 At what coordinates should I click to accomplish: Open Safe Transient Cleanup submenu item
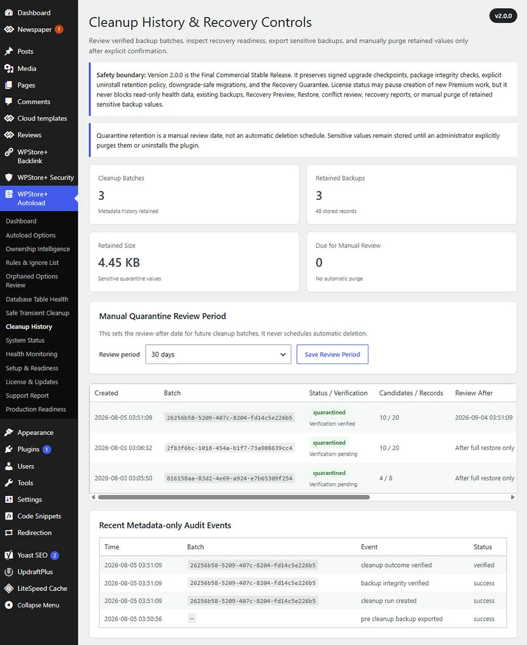(x=37, y=313)
